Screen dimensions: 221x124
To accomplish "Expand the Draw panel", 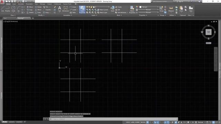I will (x=13, y=15).
